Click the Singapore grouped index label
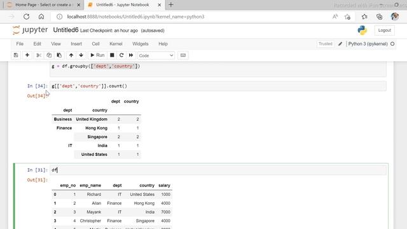 point(97,137)
